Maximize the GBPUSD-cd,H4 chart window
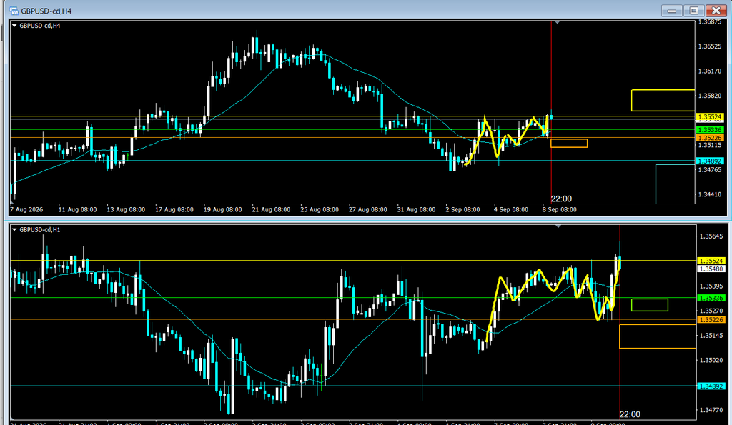This screenshot has width=732, height=425. (693, 10)
